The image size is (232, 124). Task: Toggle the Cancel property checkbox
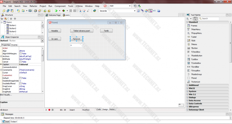21,62
